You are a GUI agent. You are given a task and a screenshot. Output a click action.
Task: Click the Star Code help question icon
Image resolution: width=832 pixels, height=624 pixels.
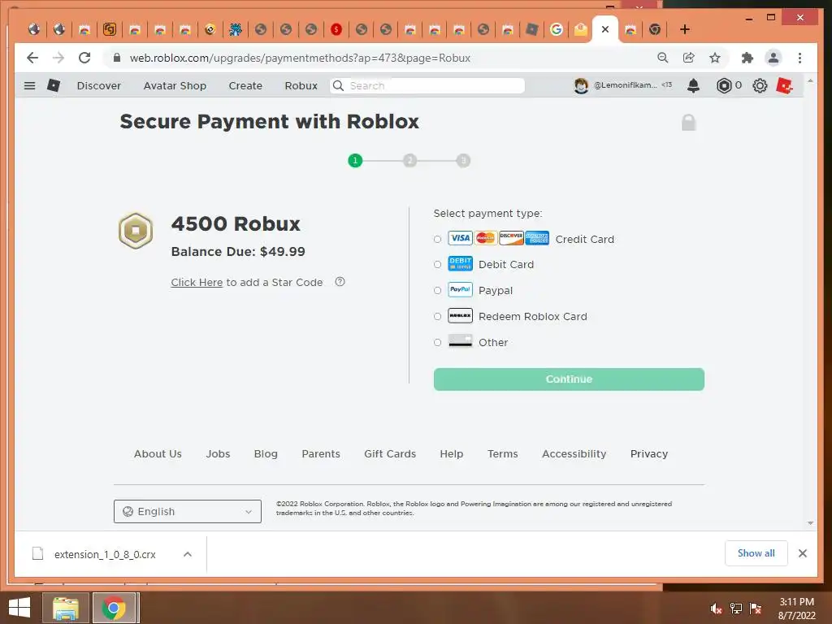point(340,282)
